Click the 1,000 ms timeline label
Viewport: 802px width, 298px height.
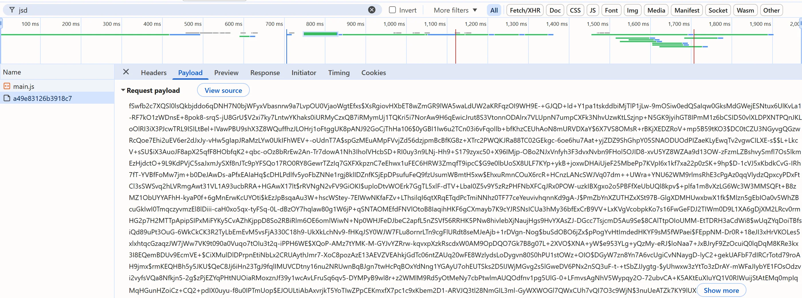click(x=394, y=24)
